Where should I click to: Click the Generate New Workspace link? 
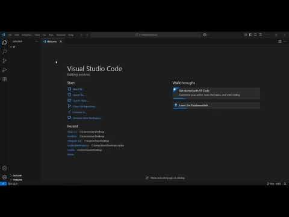tap(87, 118)
